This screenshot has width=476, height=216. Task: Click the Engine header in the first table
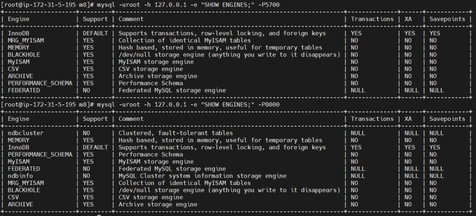point(19,19)
